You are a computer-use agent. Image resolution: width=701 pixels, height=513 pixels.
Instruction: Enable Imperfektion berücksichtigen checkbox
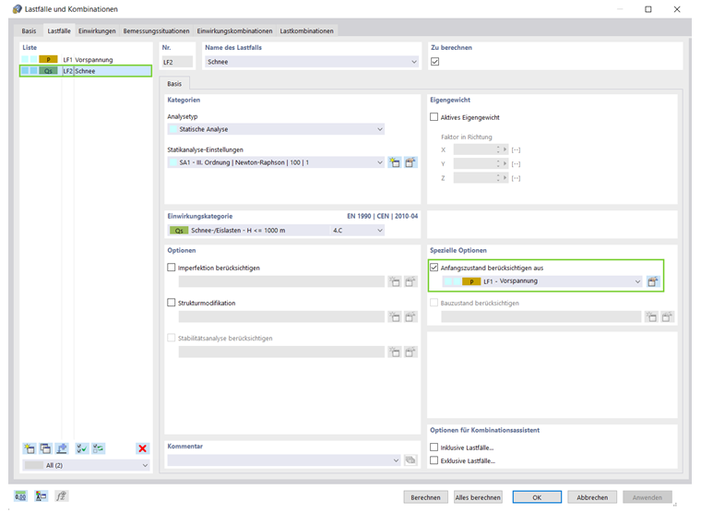172,268
